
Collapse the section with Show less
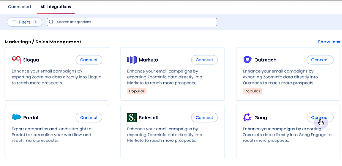pyautogui.click(x=329, y=42)
